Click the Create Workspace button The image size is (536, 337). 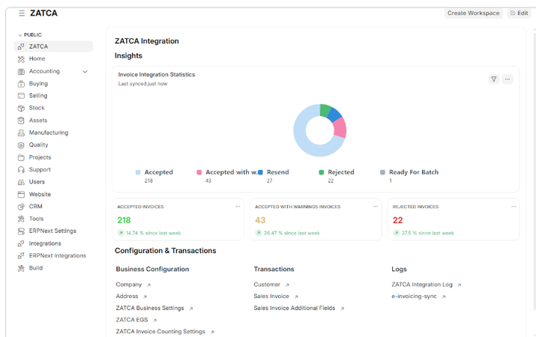(474, 13)
